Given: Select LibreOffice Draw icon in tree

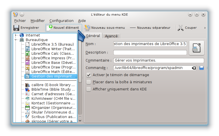Looking at the screenshot, I should [27, 67].
